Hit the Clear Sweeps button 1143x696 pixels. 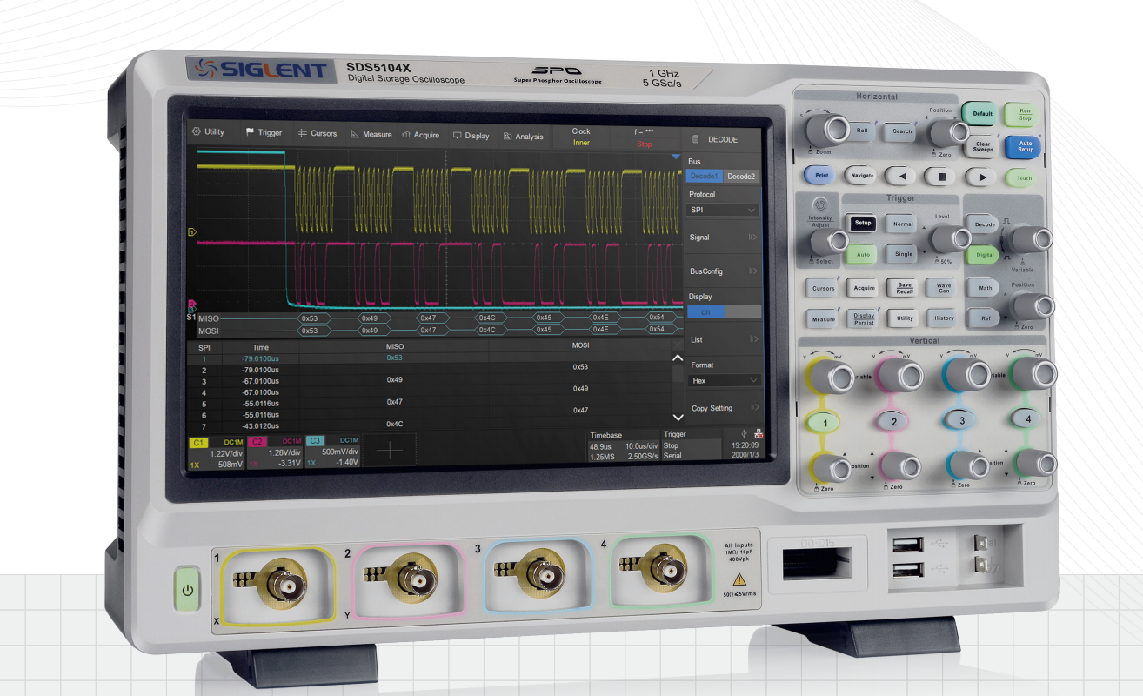983,146
